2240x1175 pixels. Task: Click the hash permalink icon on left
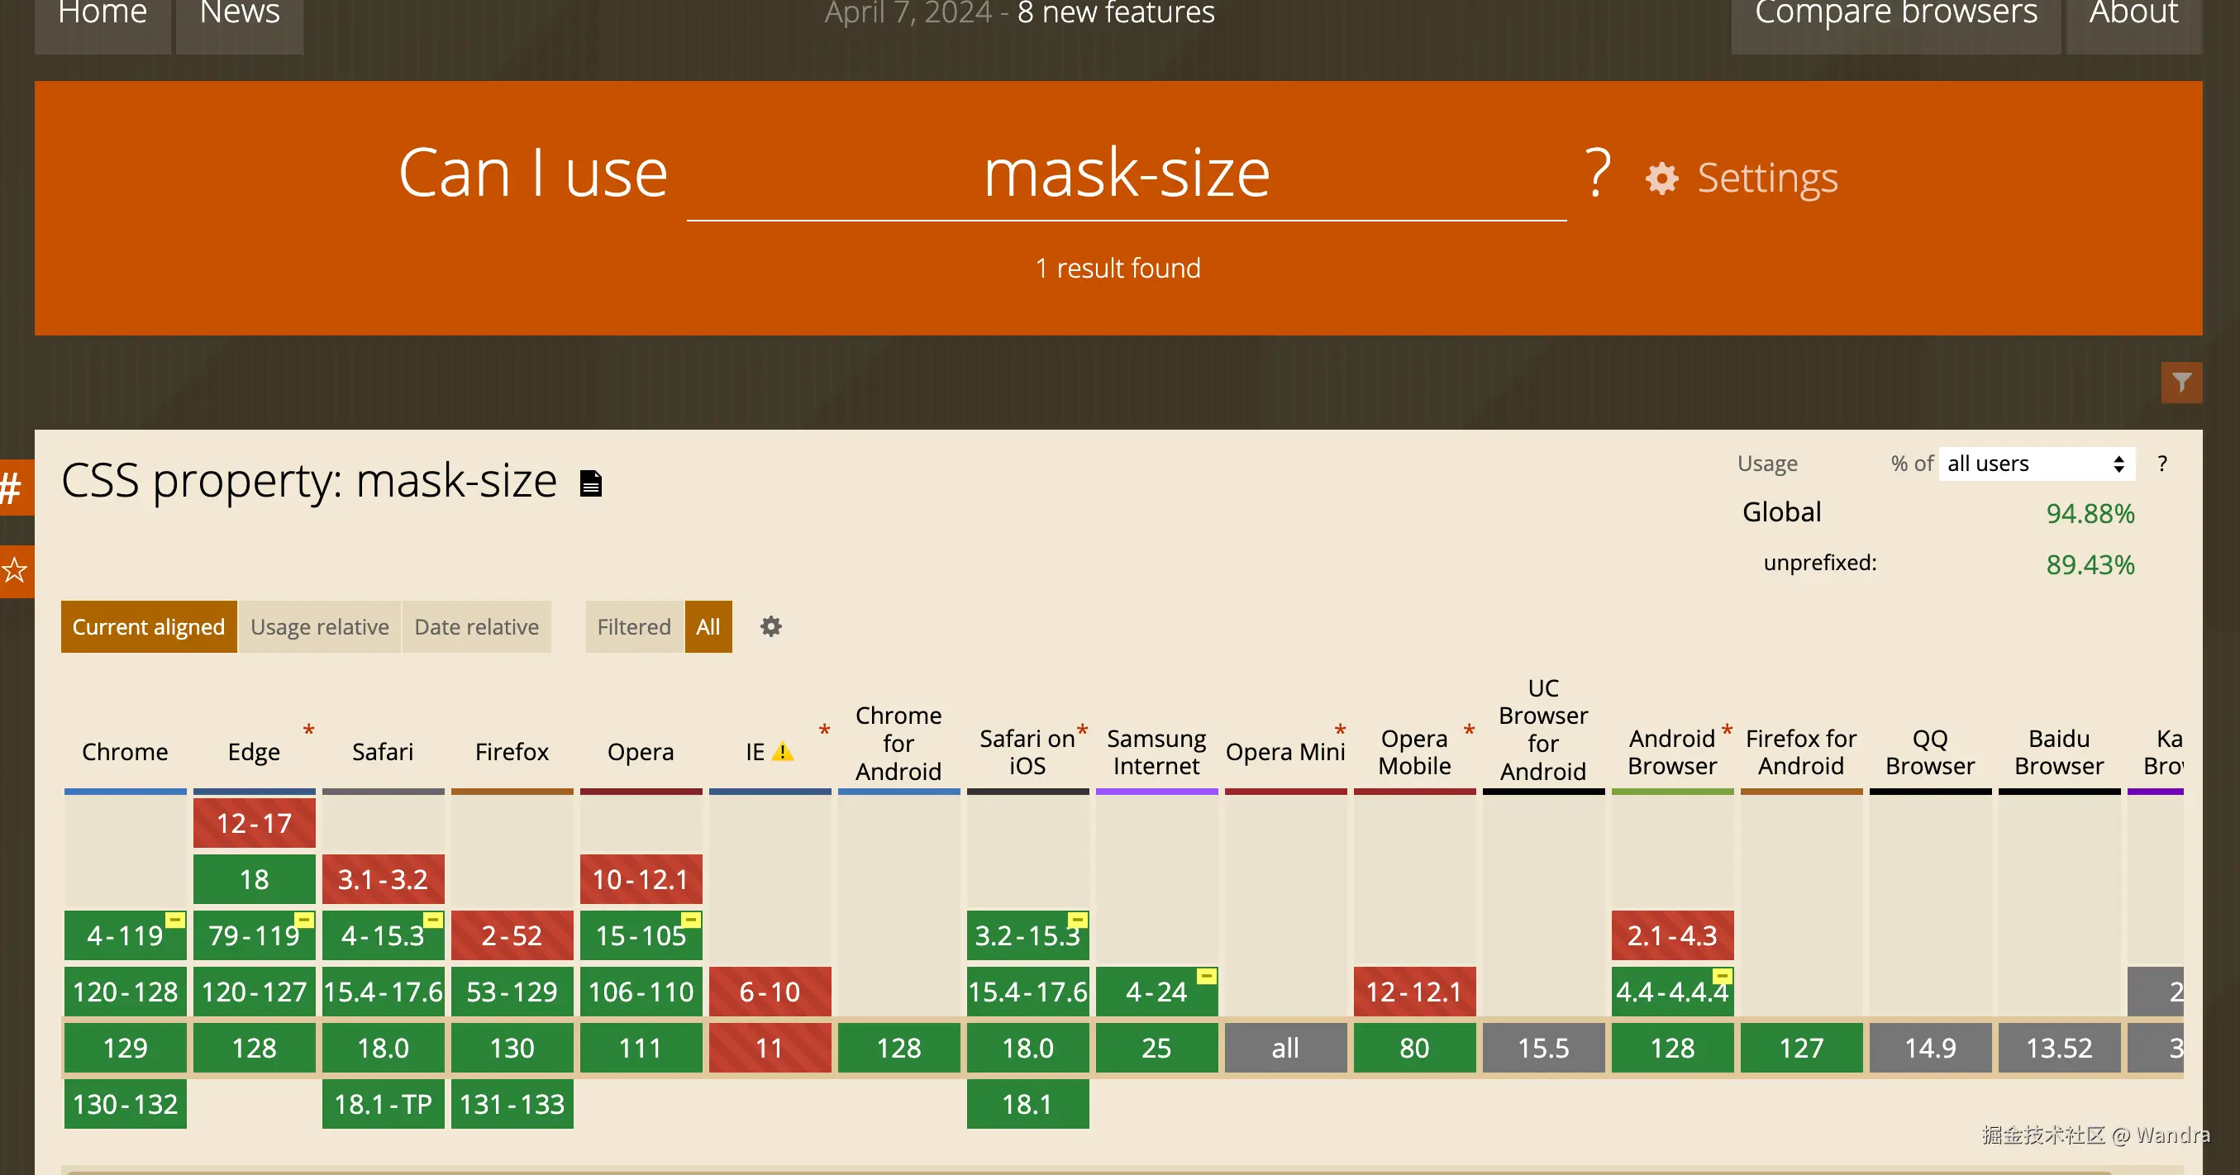12,488
